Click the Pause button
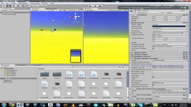Image resolution: width=191 pixels, height=107 pixels. click(95, 6)
